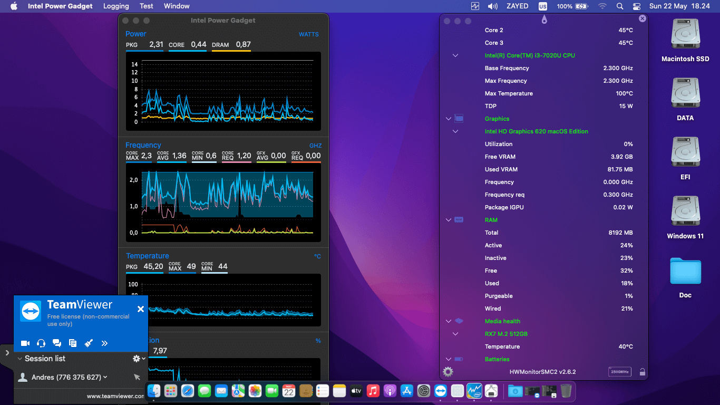Screen dimensions: 720x405
Task: Show more TeamViewer actions via double-arrow icon
Action: click(104, 343)
